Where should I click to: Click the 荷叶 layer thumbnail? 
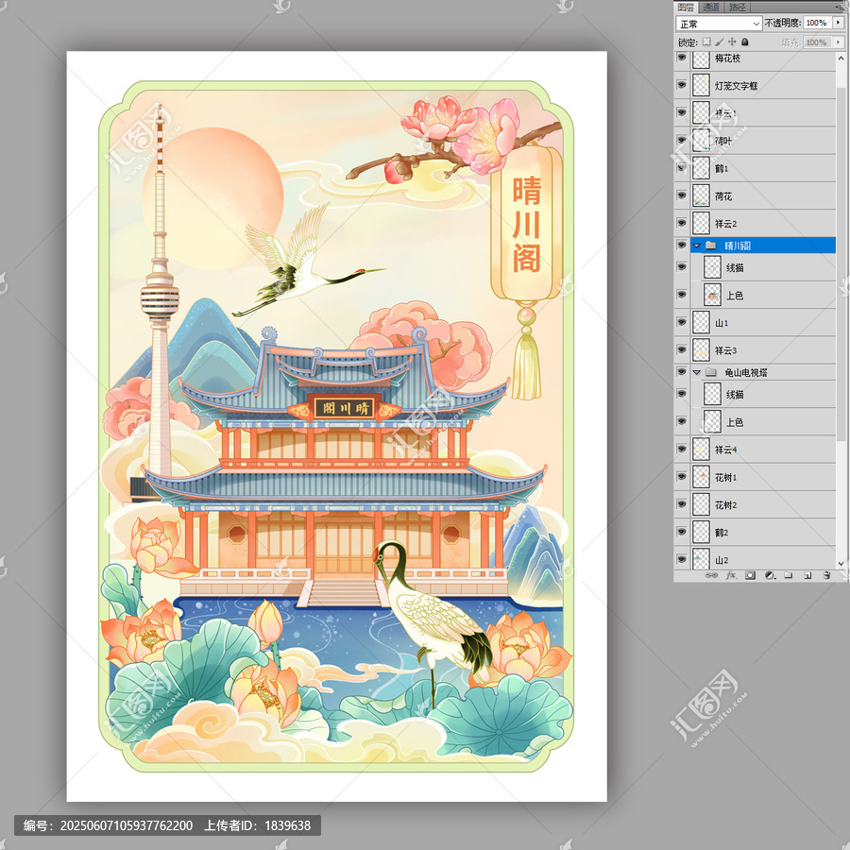701,141
